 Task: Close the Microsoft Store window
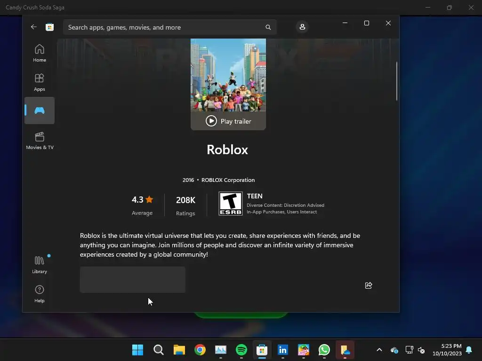pyautogui.click(x=388, y=23)
